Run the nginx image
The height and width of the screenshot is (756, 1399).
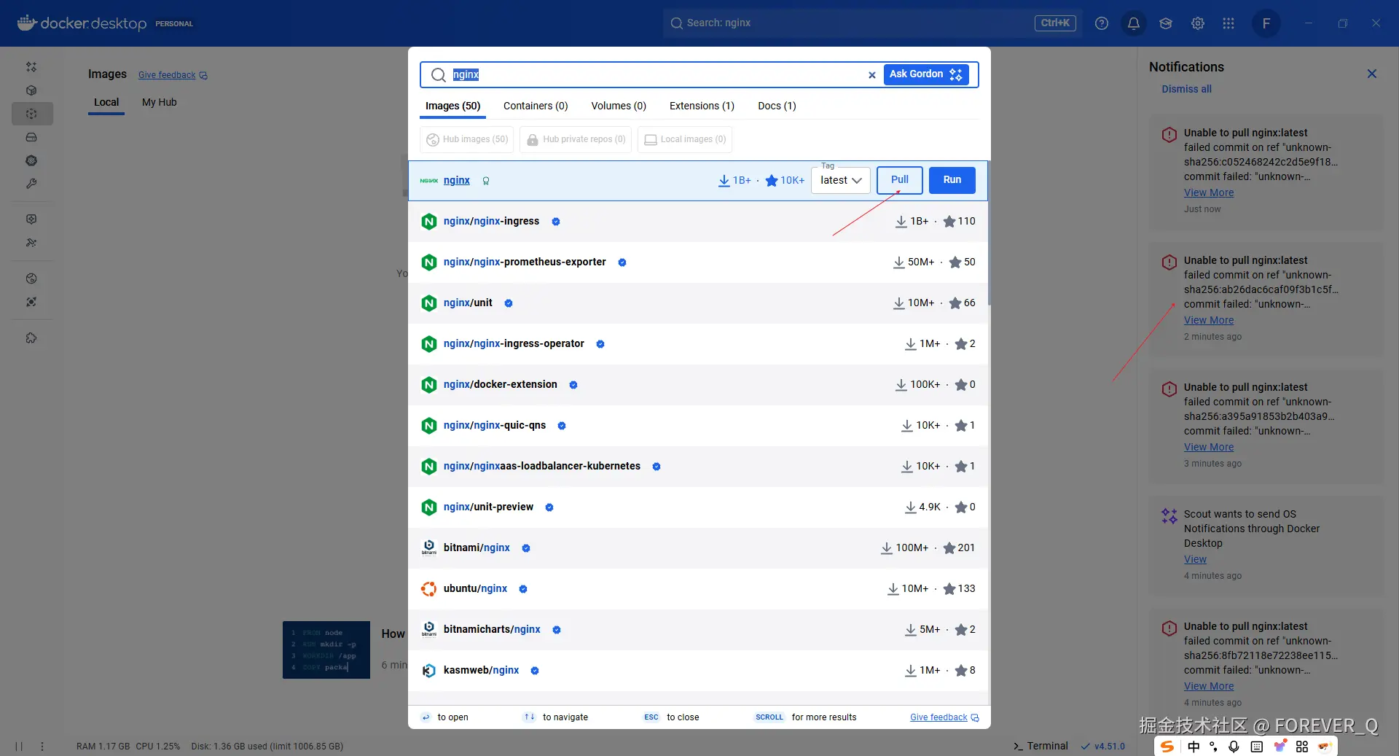coord(952,180)
